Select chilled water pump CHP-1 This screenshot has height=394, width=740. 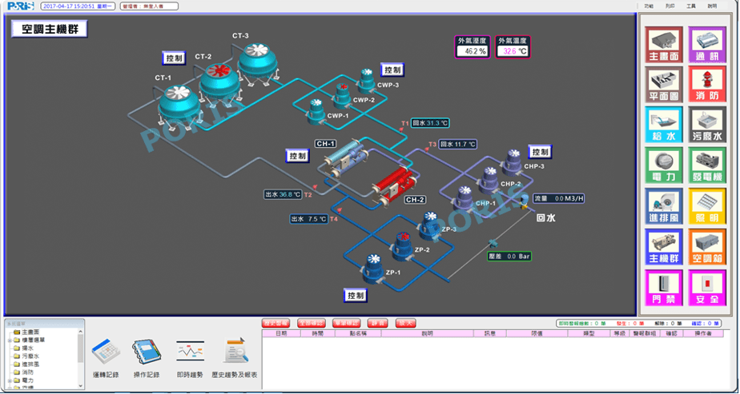pyautogui.click(x=465, y=199)
